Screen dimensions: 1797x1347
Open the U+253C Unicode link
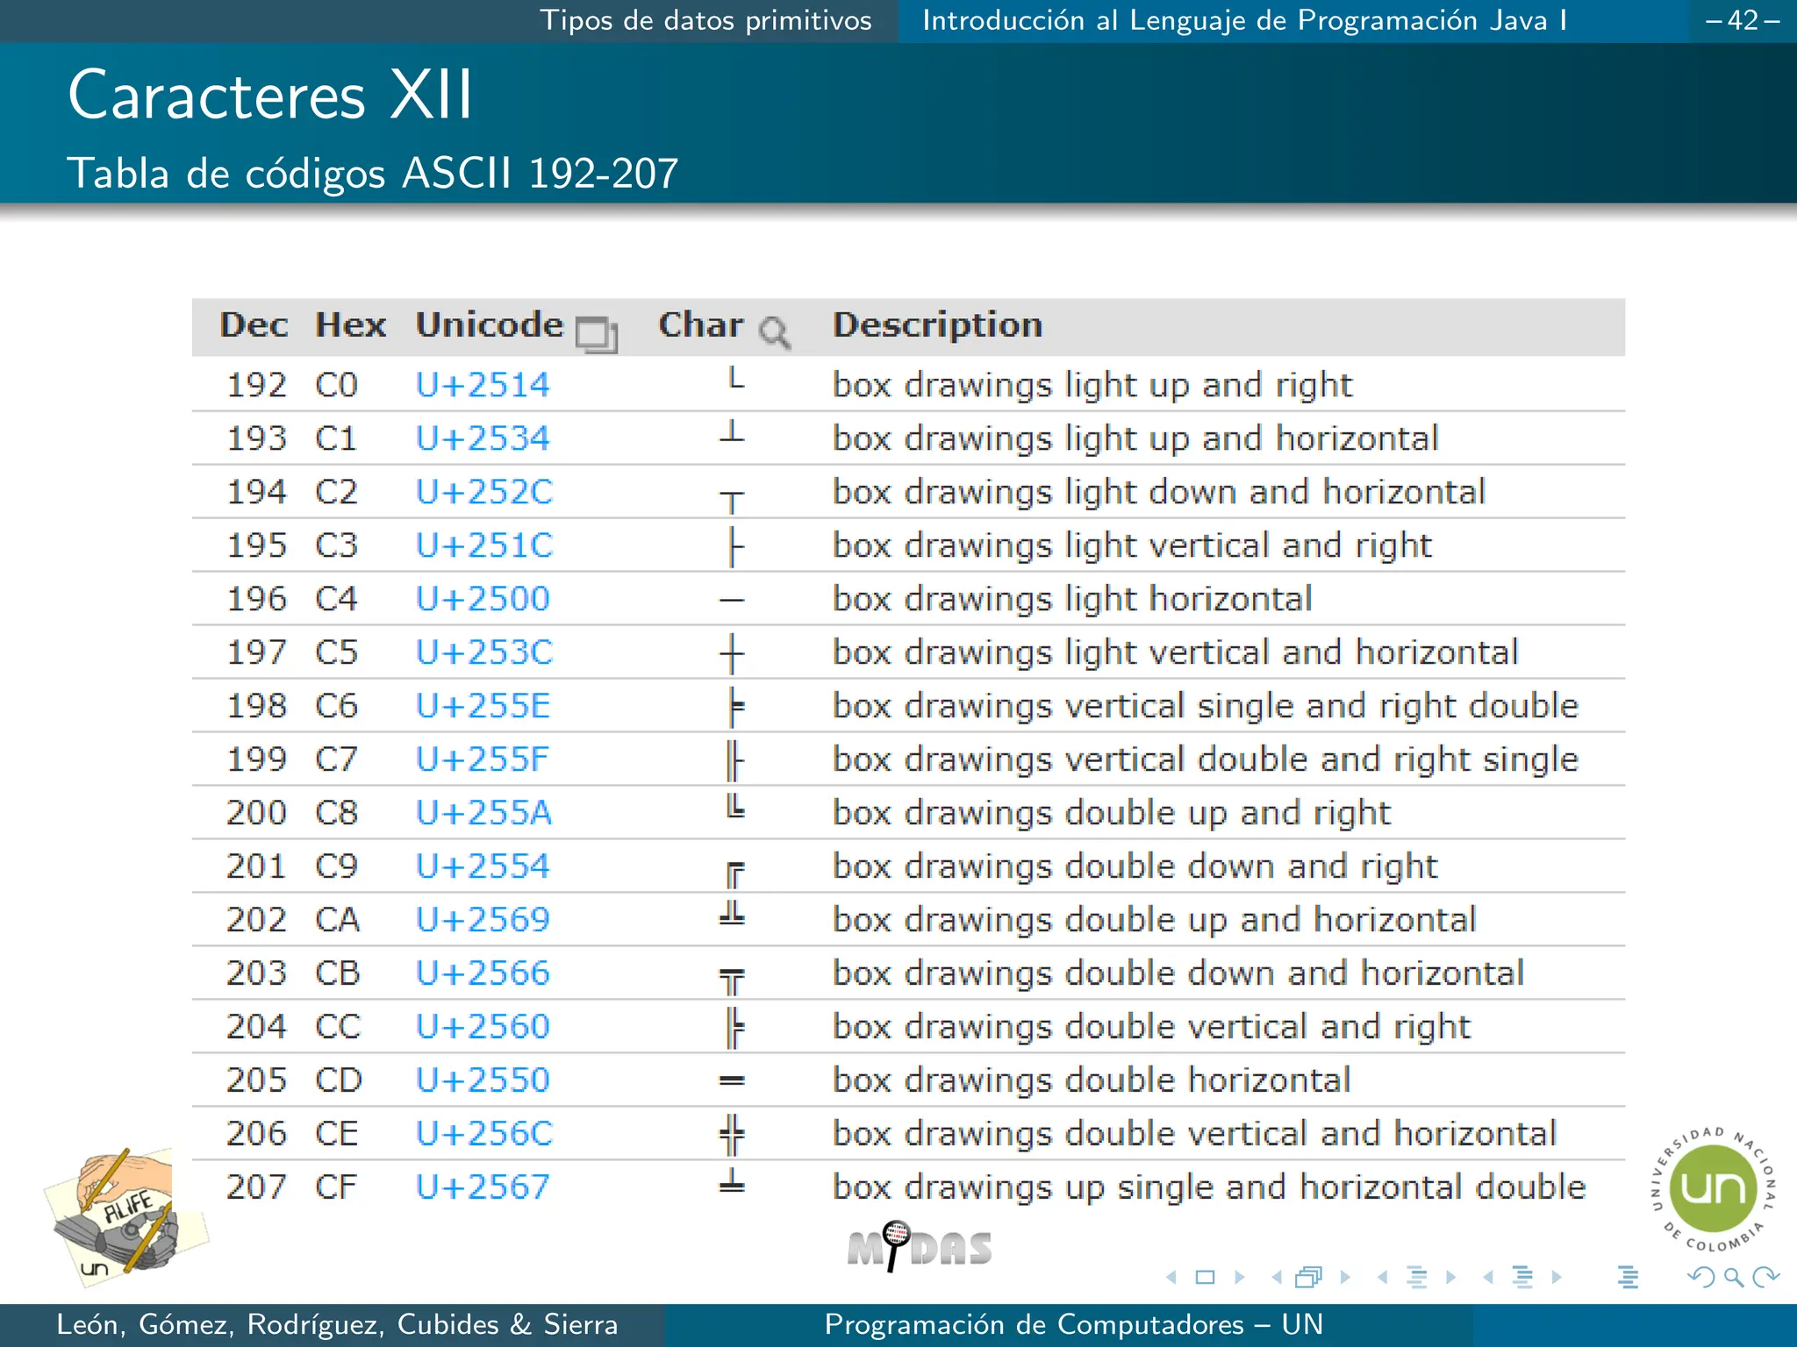483,652
